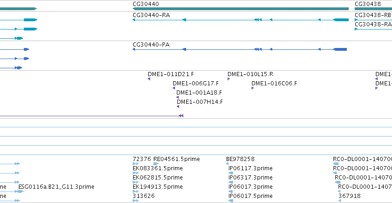Click the RE04561.5prime feature glyph

coord(156,164)
